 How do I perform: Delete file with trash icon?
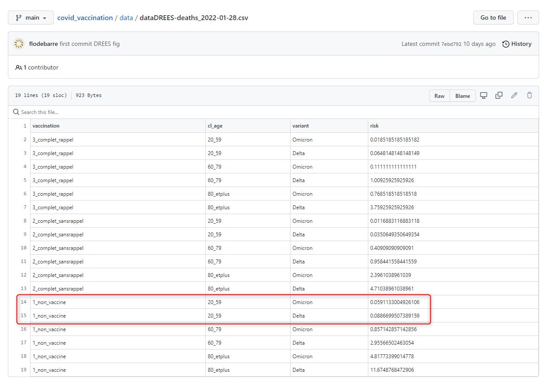pos(530,96)
